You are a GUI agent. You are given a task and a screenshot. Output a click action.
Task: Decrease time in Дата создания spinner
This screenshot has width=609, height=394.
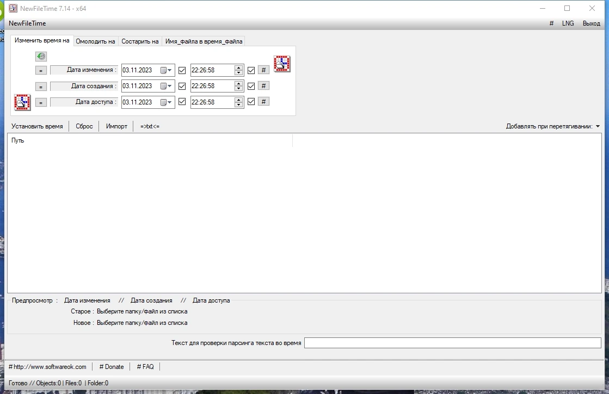tap(239, 89)
